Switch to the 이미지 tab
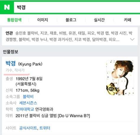The width and height of the screenshot is (140, 135). click(x=43, y=20)
